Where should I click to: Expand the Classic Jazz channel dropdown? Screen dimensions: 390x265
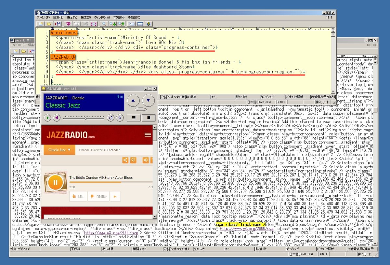[59, 150]
